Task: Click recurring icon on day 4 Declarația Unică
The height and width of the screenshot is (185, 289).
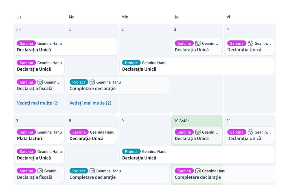Action: 251,43
